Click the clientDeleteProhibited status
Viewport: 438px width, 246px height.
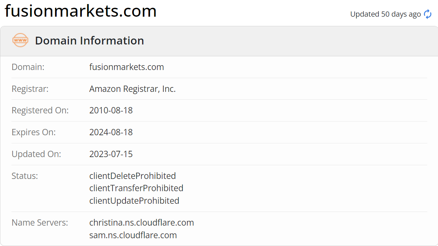click(x=133, y=176)
